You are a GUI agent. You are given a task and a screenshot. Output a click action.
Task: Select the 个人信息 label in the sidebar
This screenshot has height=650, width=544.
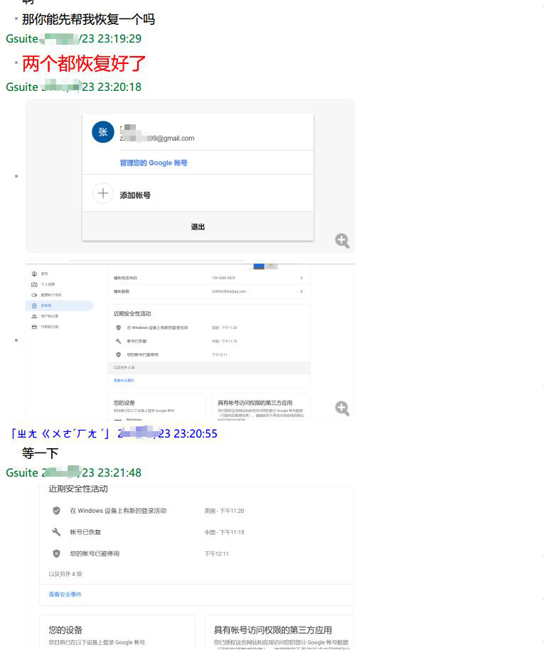click(48, 284)
